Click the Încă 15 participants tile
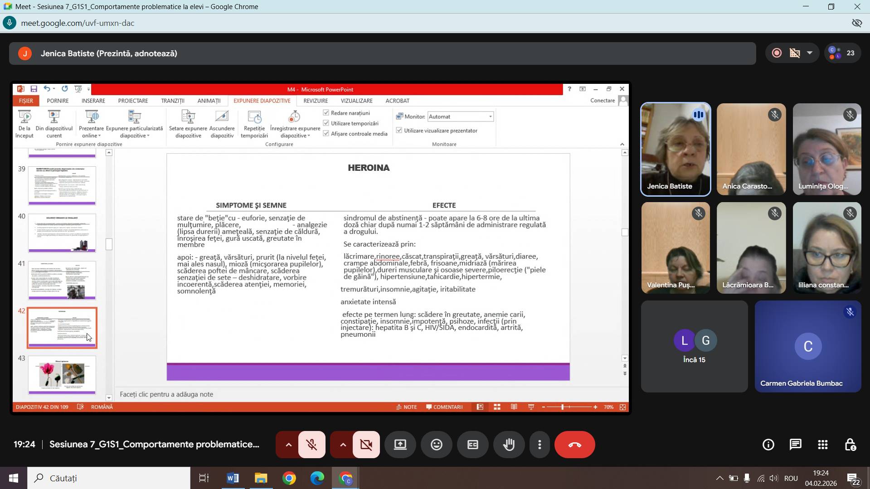Screen dimensions: 870x489 (694, 346)
